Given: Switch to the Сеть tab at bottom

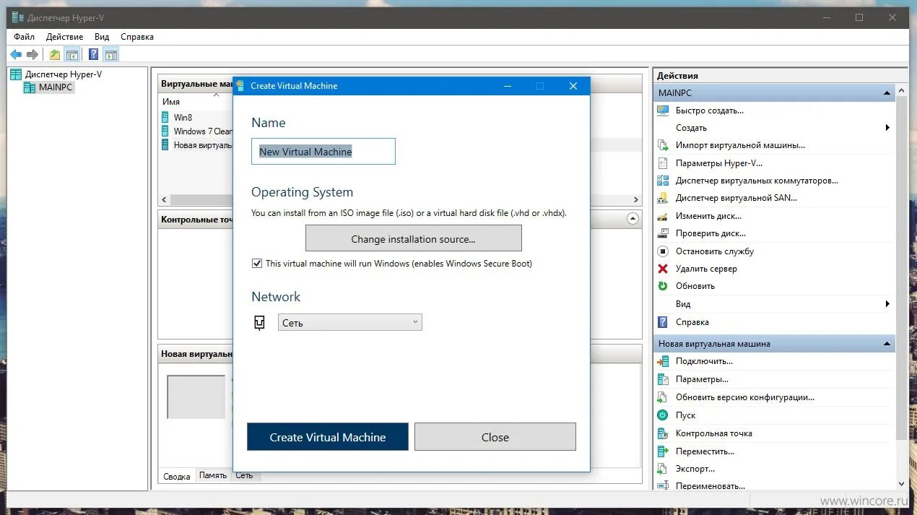Looking at the screenshot, I should click(244, 475).
